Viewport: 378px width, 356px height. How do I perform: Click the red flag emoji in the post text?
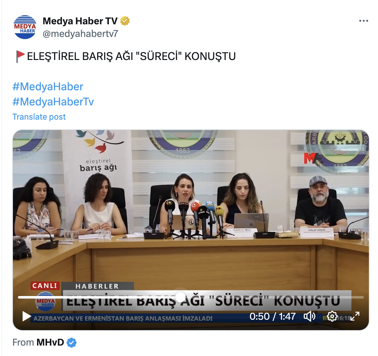(20, 56)
